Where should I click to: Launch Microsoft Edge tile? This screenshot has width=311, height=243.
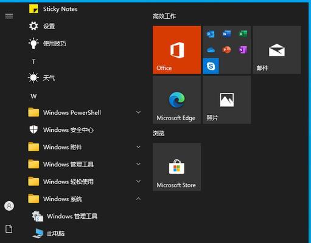click(177, 100)
